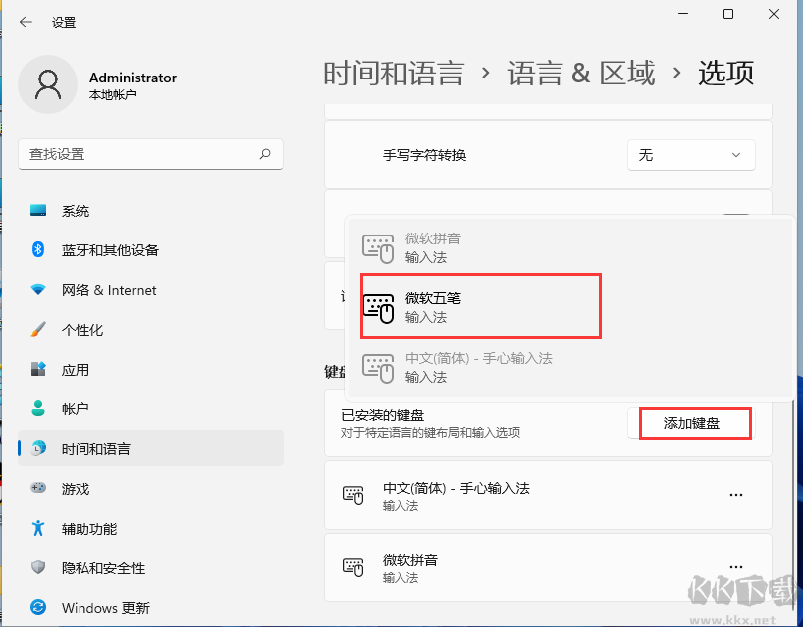Open more options for 中文(简体) - 手心输入法
This screenshot has height=627, width=803.
[x=735, y=495]
